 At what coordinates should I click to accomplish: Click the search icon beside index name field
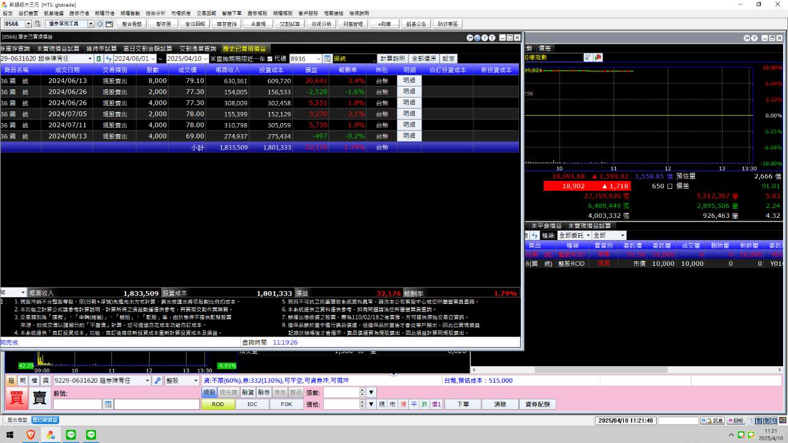pyautogui.click(x=588, y=57)
